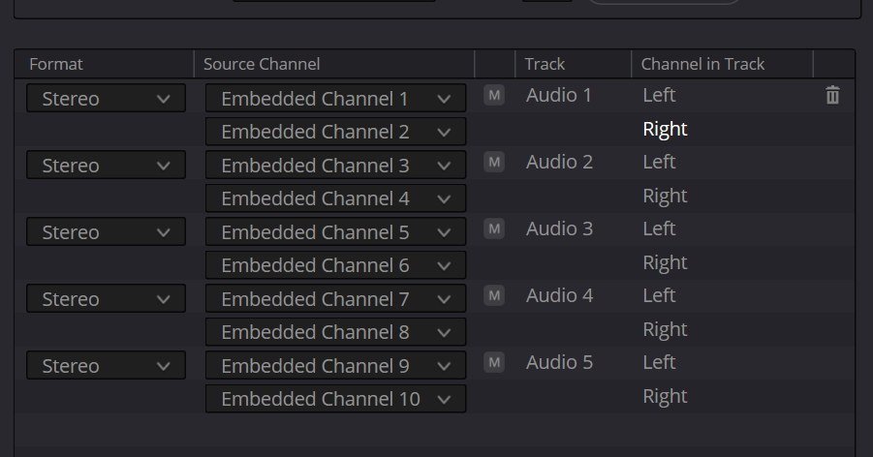The width and height of the screenshot is (873, 457).
Task: Open the Stereo format dropdown for Audio 1
Action: 106,99
